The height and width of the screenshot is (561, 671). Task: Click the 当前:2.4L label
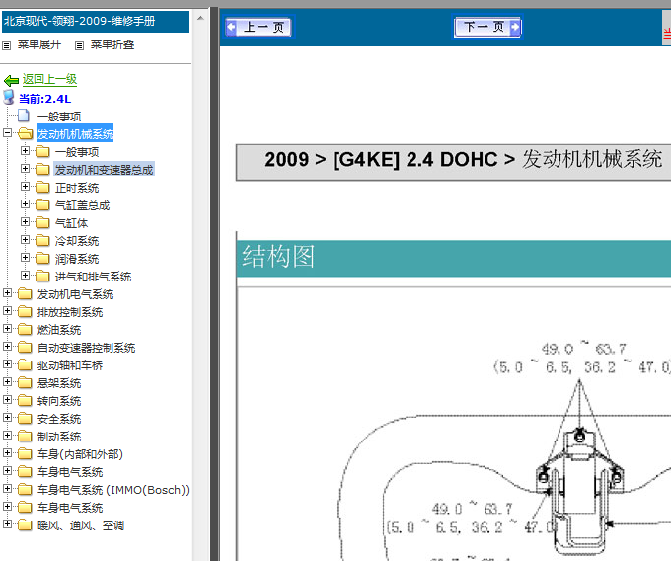45,99
